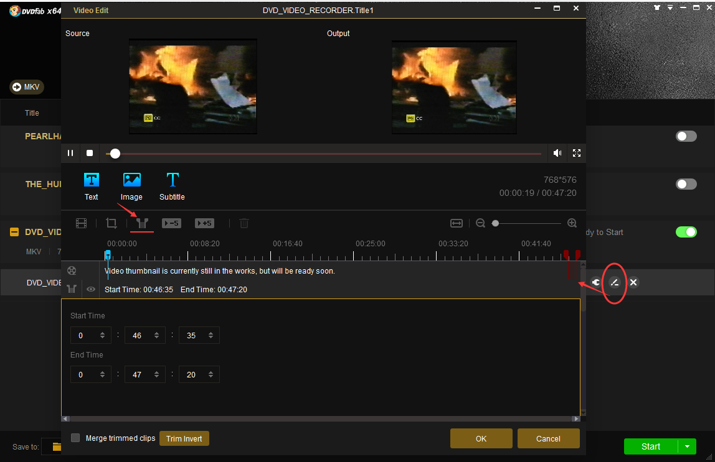Click the trim track icon beside the eye
Image resolution: width=715 pixels, height=462 pixels.
[x=72, y=289]
